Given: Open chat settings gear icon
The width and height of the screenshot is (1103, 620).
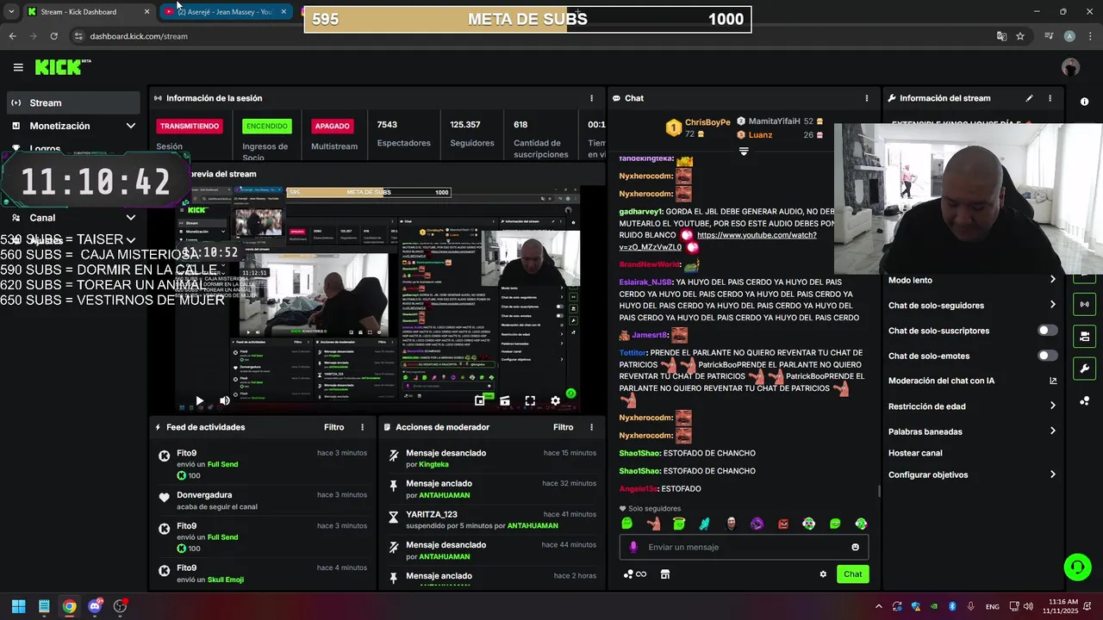Looking at the screenshot, I should coord(823,574).
